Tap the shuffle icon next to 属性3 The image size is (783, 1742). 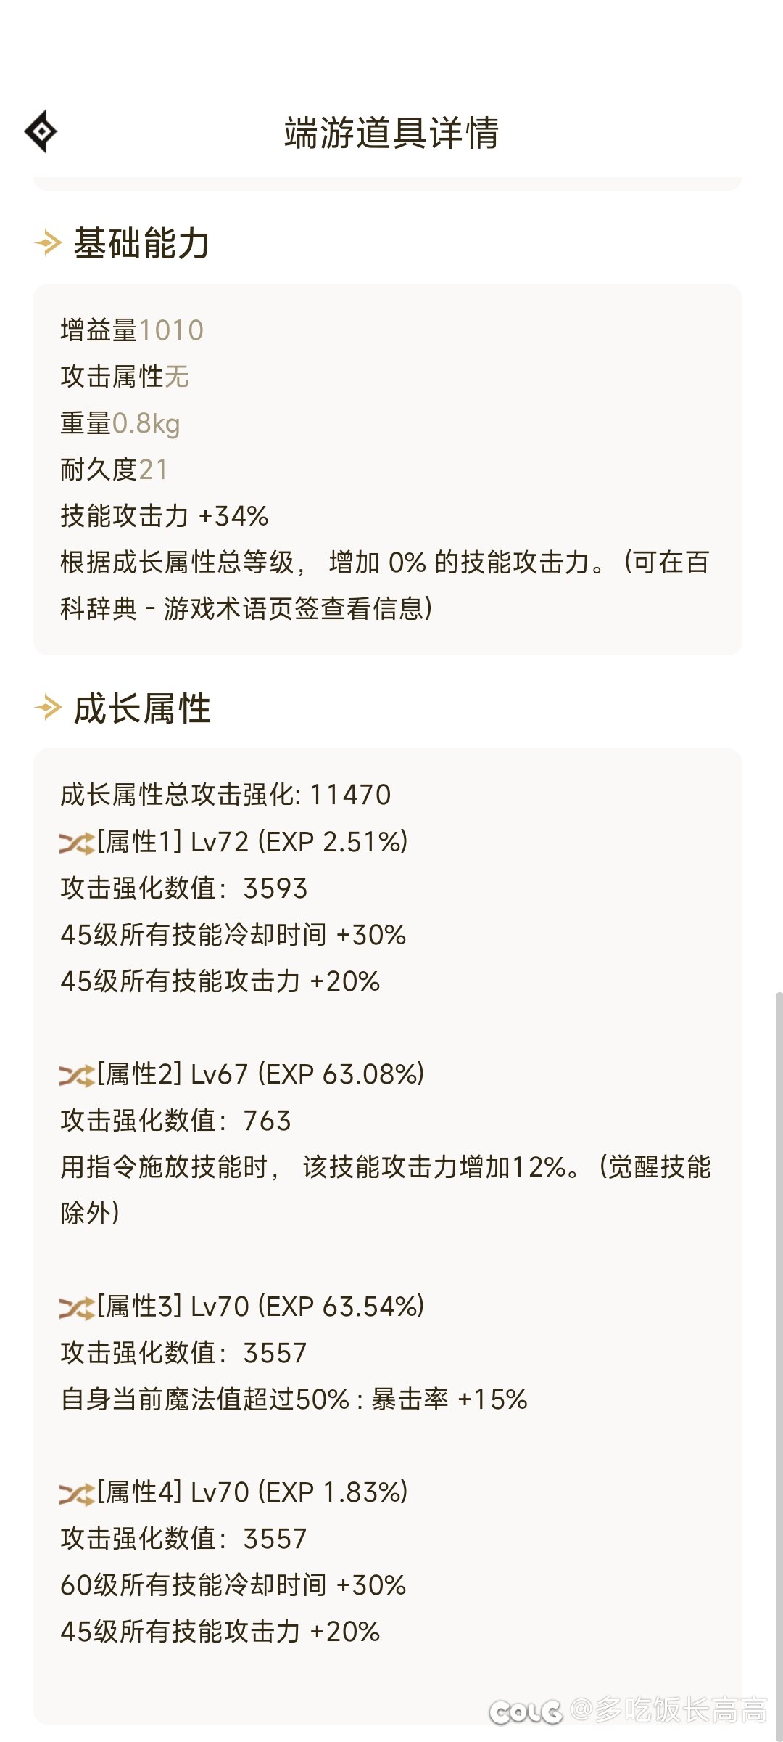[77, 1307]
